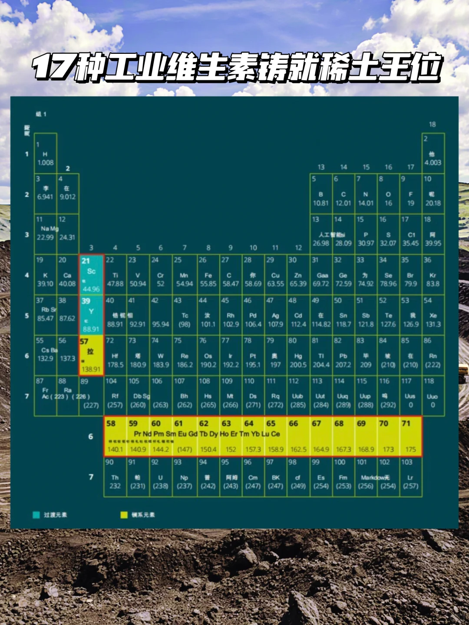Select the xenon cell Xe 131.3
Screen dimensions: 469x625
(x=433, y=315)
